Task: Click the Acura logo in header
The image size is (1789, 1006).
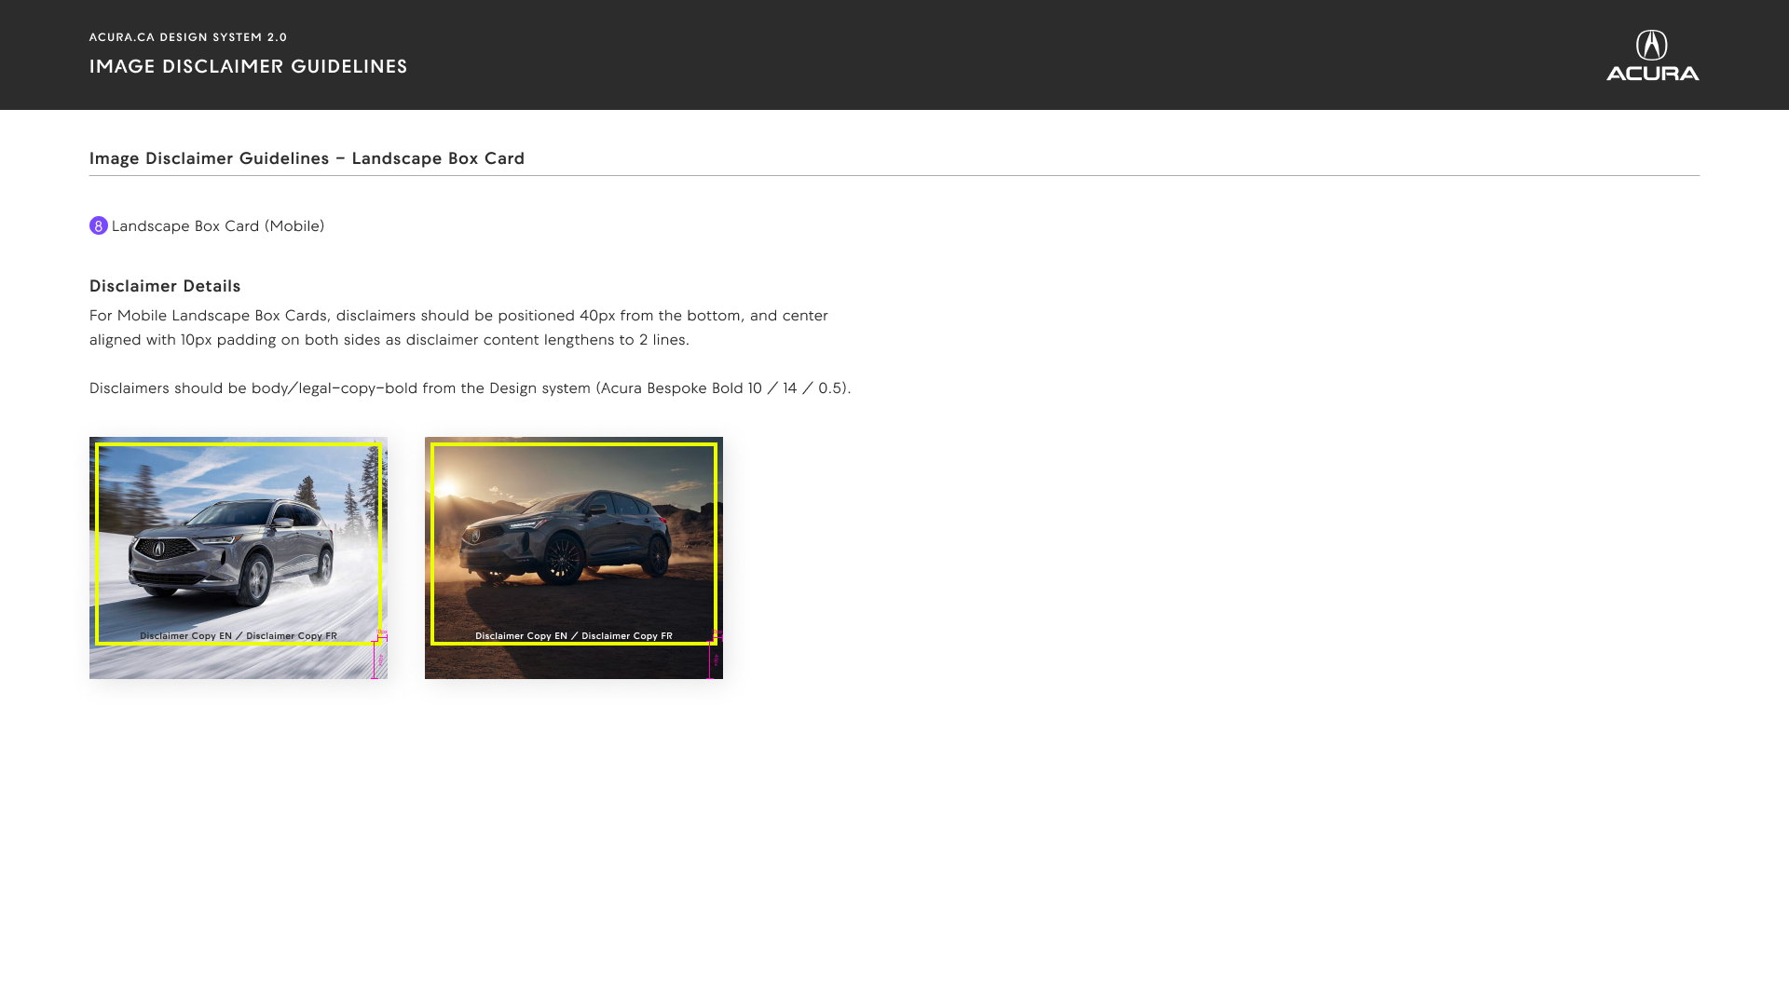Action: (x=1652, y=55)
